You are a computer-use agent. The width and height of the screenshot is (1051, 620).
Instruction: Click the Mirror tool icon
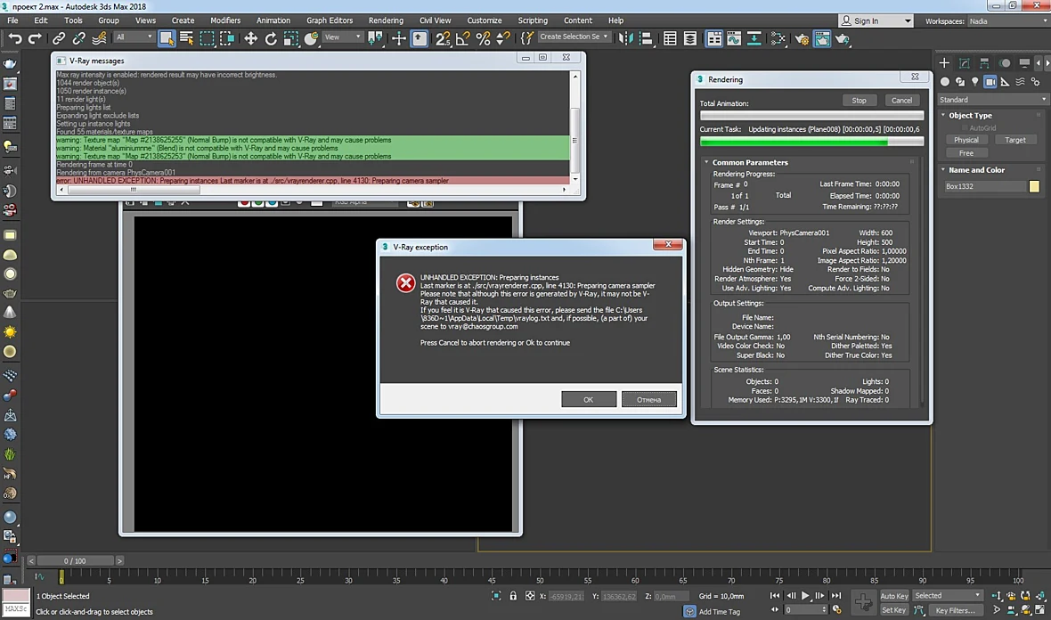(x=625, y=39)
